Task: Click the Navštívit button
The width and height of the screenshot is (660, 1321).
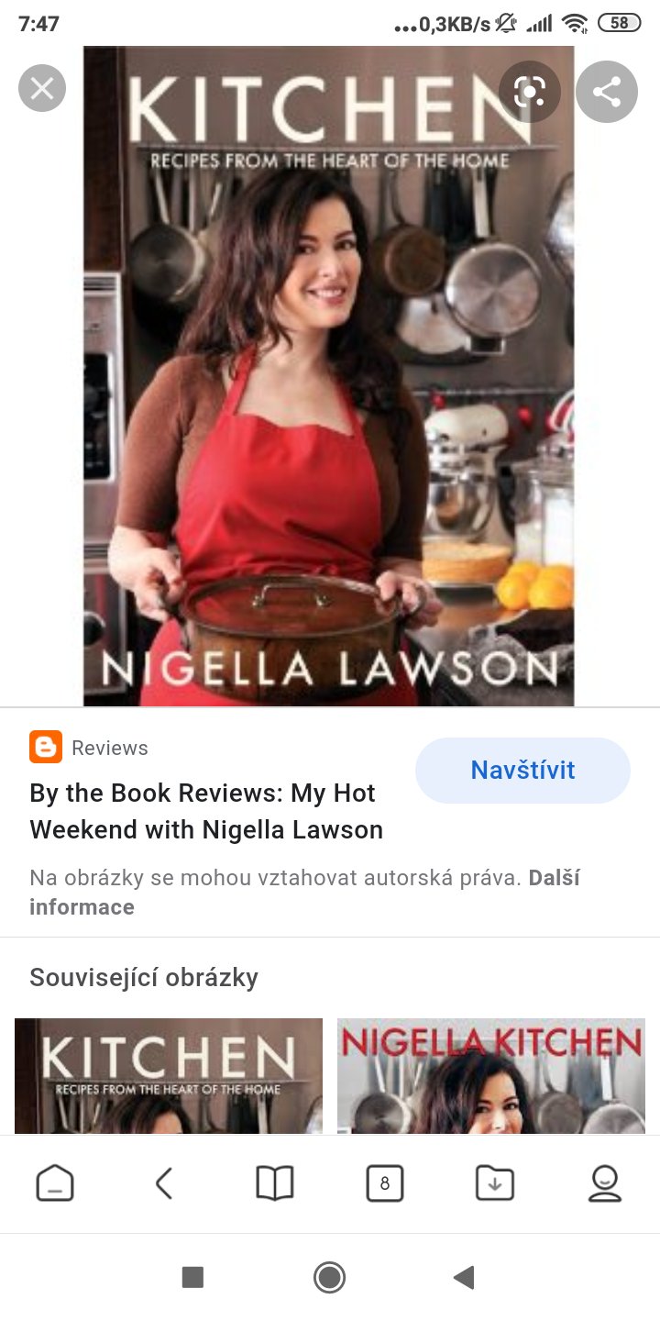Action: coord(522,770)
